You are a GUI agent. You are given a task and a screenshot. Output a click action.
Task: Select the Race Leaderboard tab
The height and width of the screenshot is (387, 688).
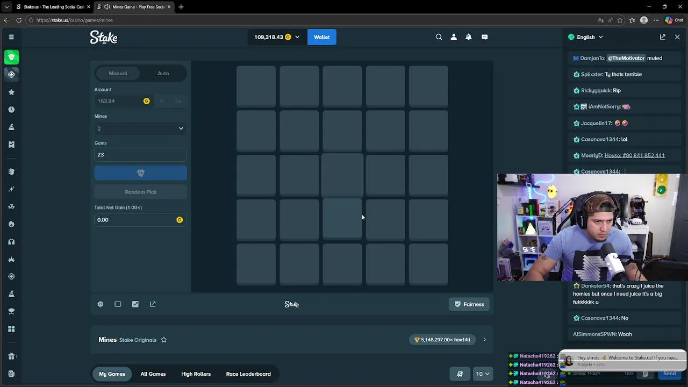(248, 374)
